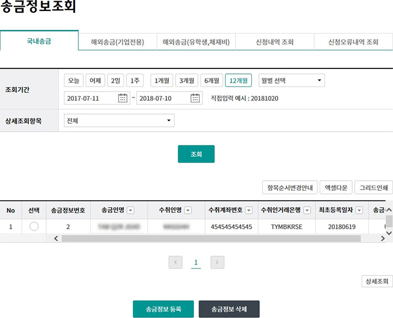Click the 송금인명 column filter arrow
This screenshot has width=393, height=318.
(x=130, y=210)
